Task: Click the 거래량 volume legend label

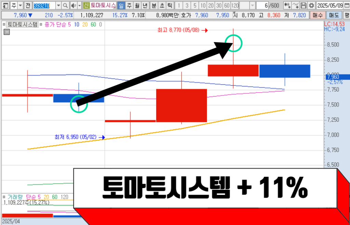Action: (15, 197)
